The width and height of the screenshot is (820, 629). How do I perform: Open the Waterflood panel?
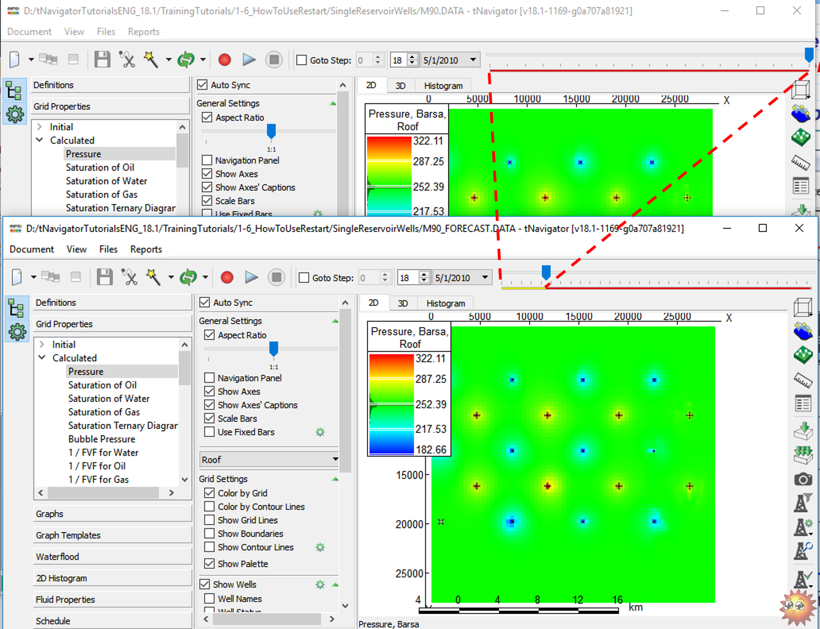click(x=112, y=557)
